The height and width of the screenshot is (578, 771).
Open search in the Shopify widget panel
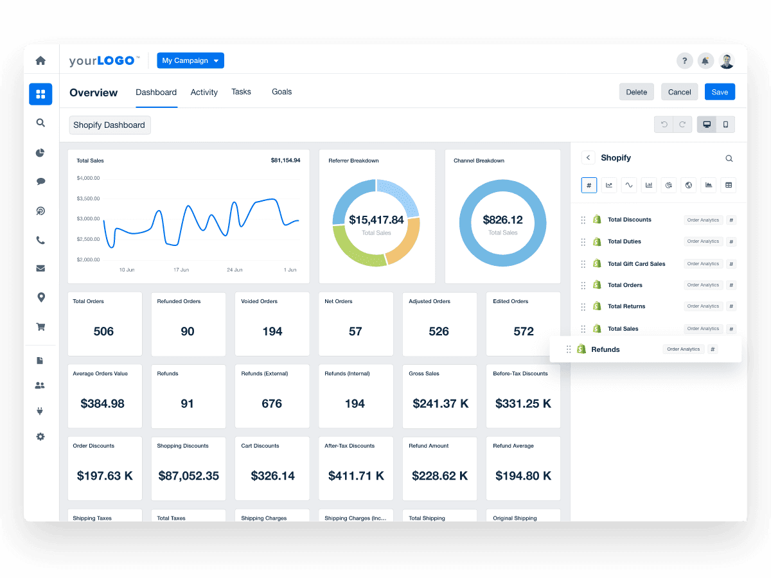(x=729, y=158)
